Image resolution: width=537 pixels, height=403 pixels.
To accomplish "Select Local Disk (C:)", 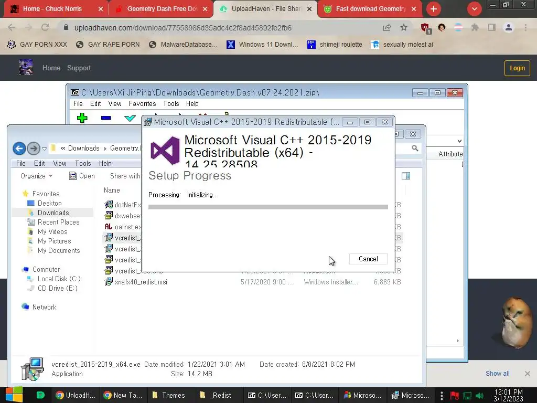I will (x=59, y=279).
